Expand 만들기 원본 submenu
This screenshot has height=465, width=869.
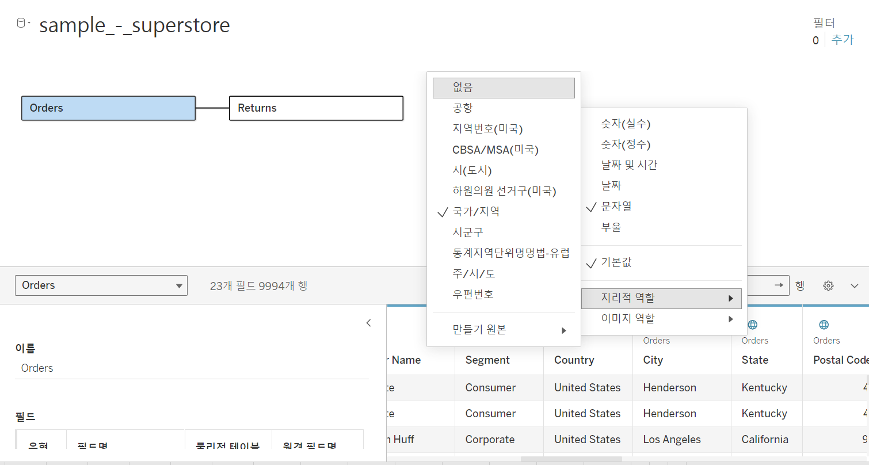504,330
